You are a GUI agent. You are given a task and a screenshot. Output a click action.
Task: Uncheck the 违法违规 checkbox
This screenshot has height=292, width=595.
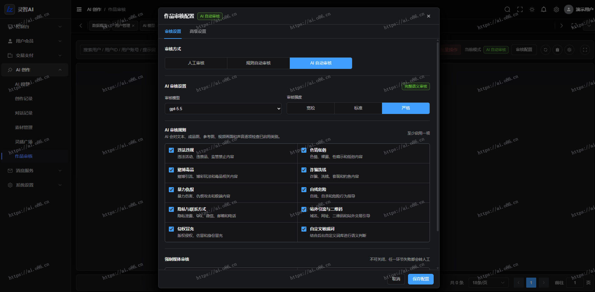click(171, 150)
